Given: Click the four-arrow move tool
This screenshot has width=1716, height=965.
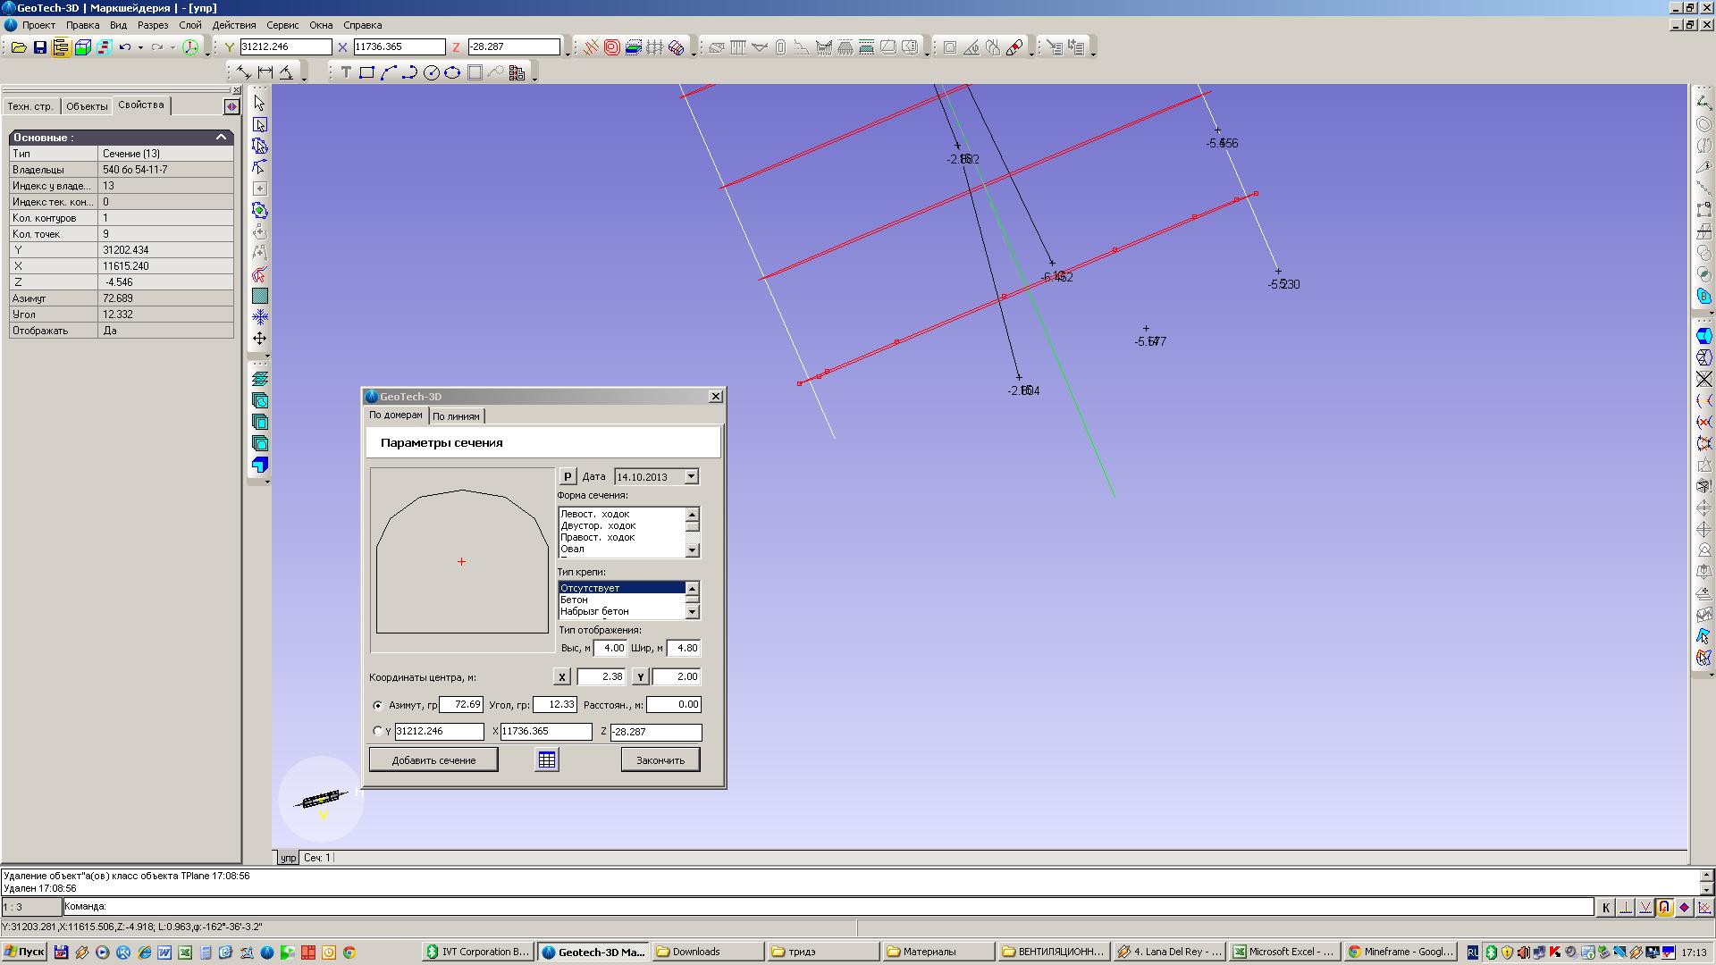Looking at the screenshot, I should [x=259, y=339].
